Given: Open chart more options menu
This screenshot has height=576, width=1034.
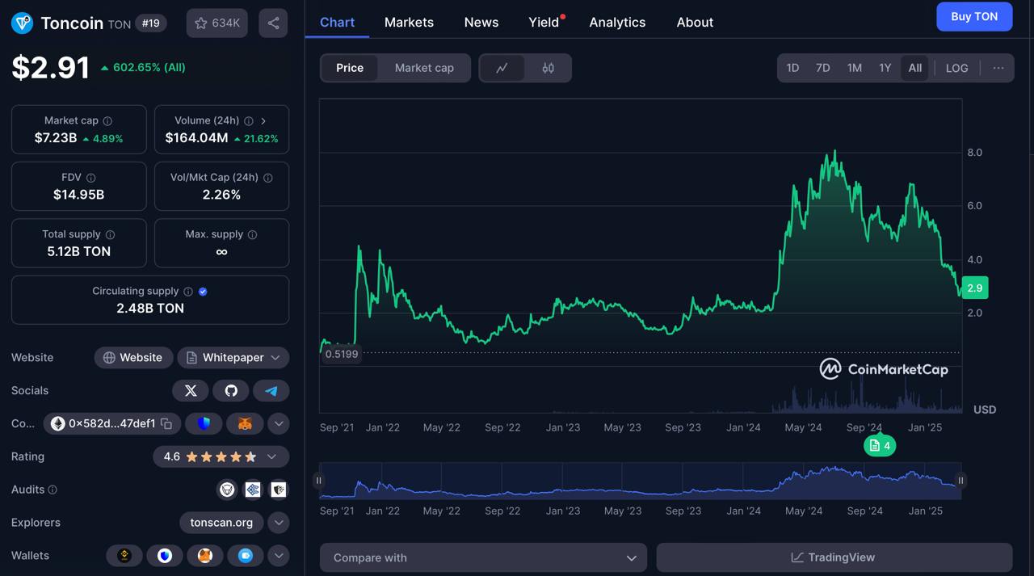Looking at the screenshot, I should [998, 68].
